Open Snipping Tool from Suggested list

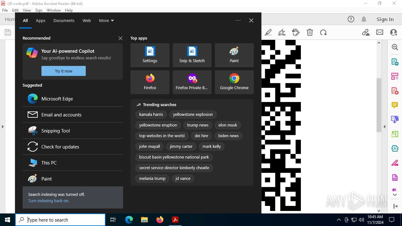[x=73, y=131]
